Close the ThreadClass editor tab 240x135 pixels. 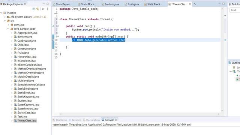coord(190,4)
